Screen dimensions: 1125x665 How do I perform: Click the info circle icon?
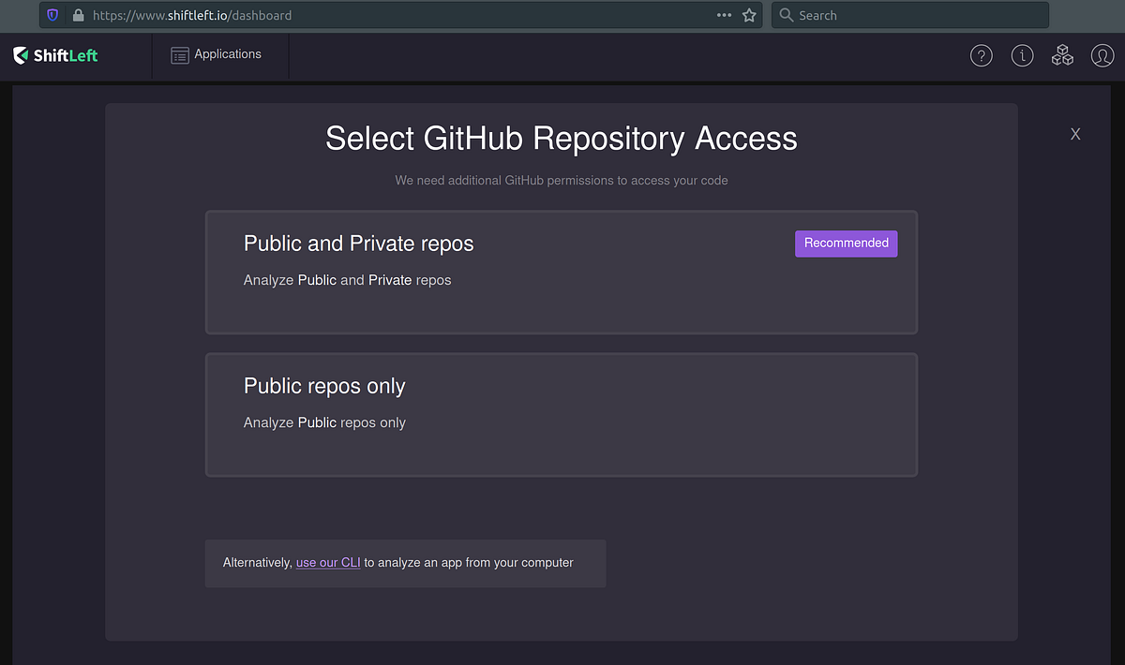pos(1022,55)
